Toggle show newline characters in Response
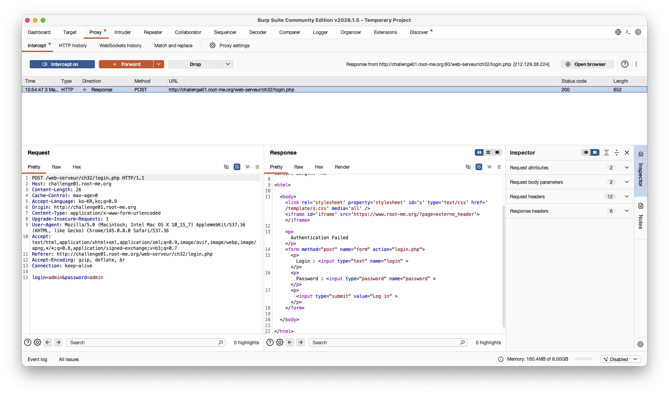669x395 pixels. point(489,167)
